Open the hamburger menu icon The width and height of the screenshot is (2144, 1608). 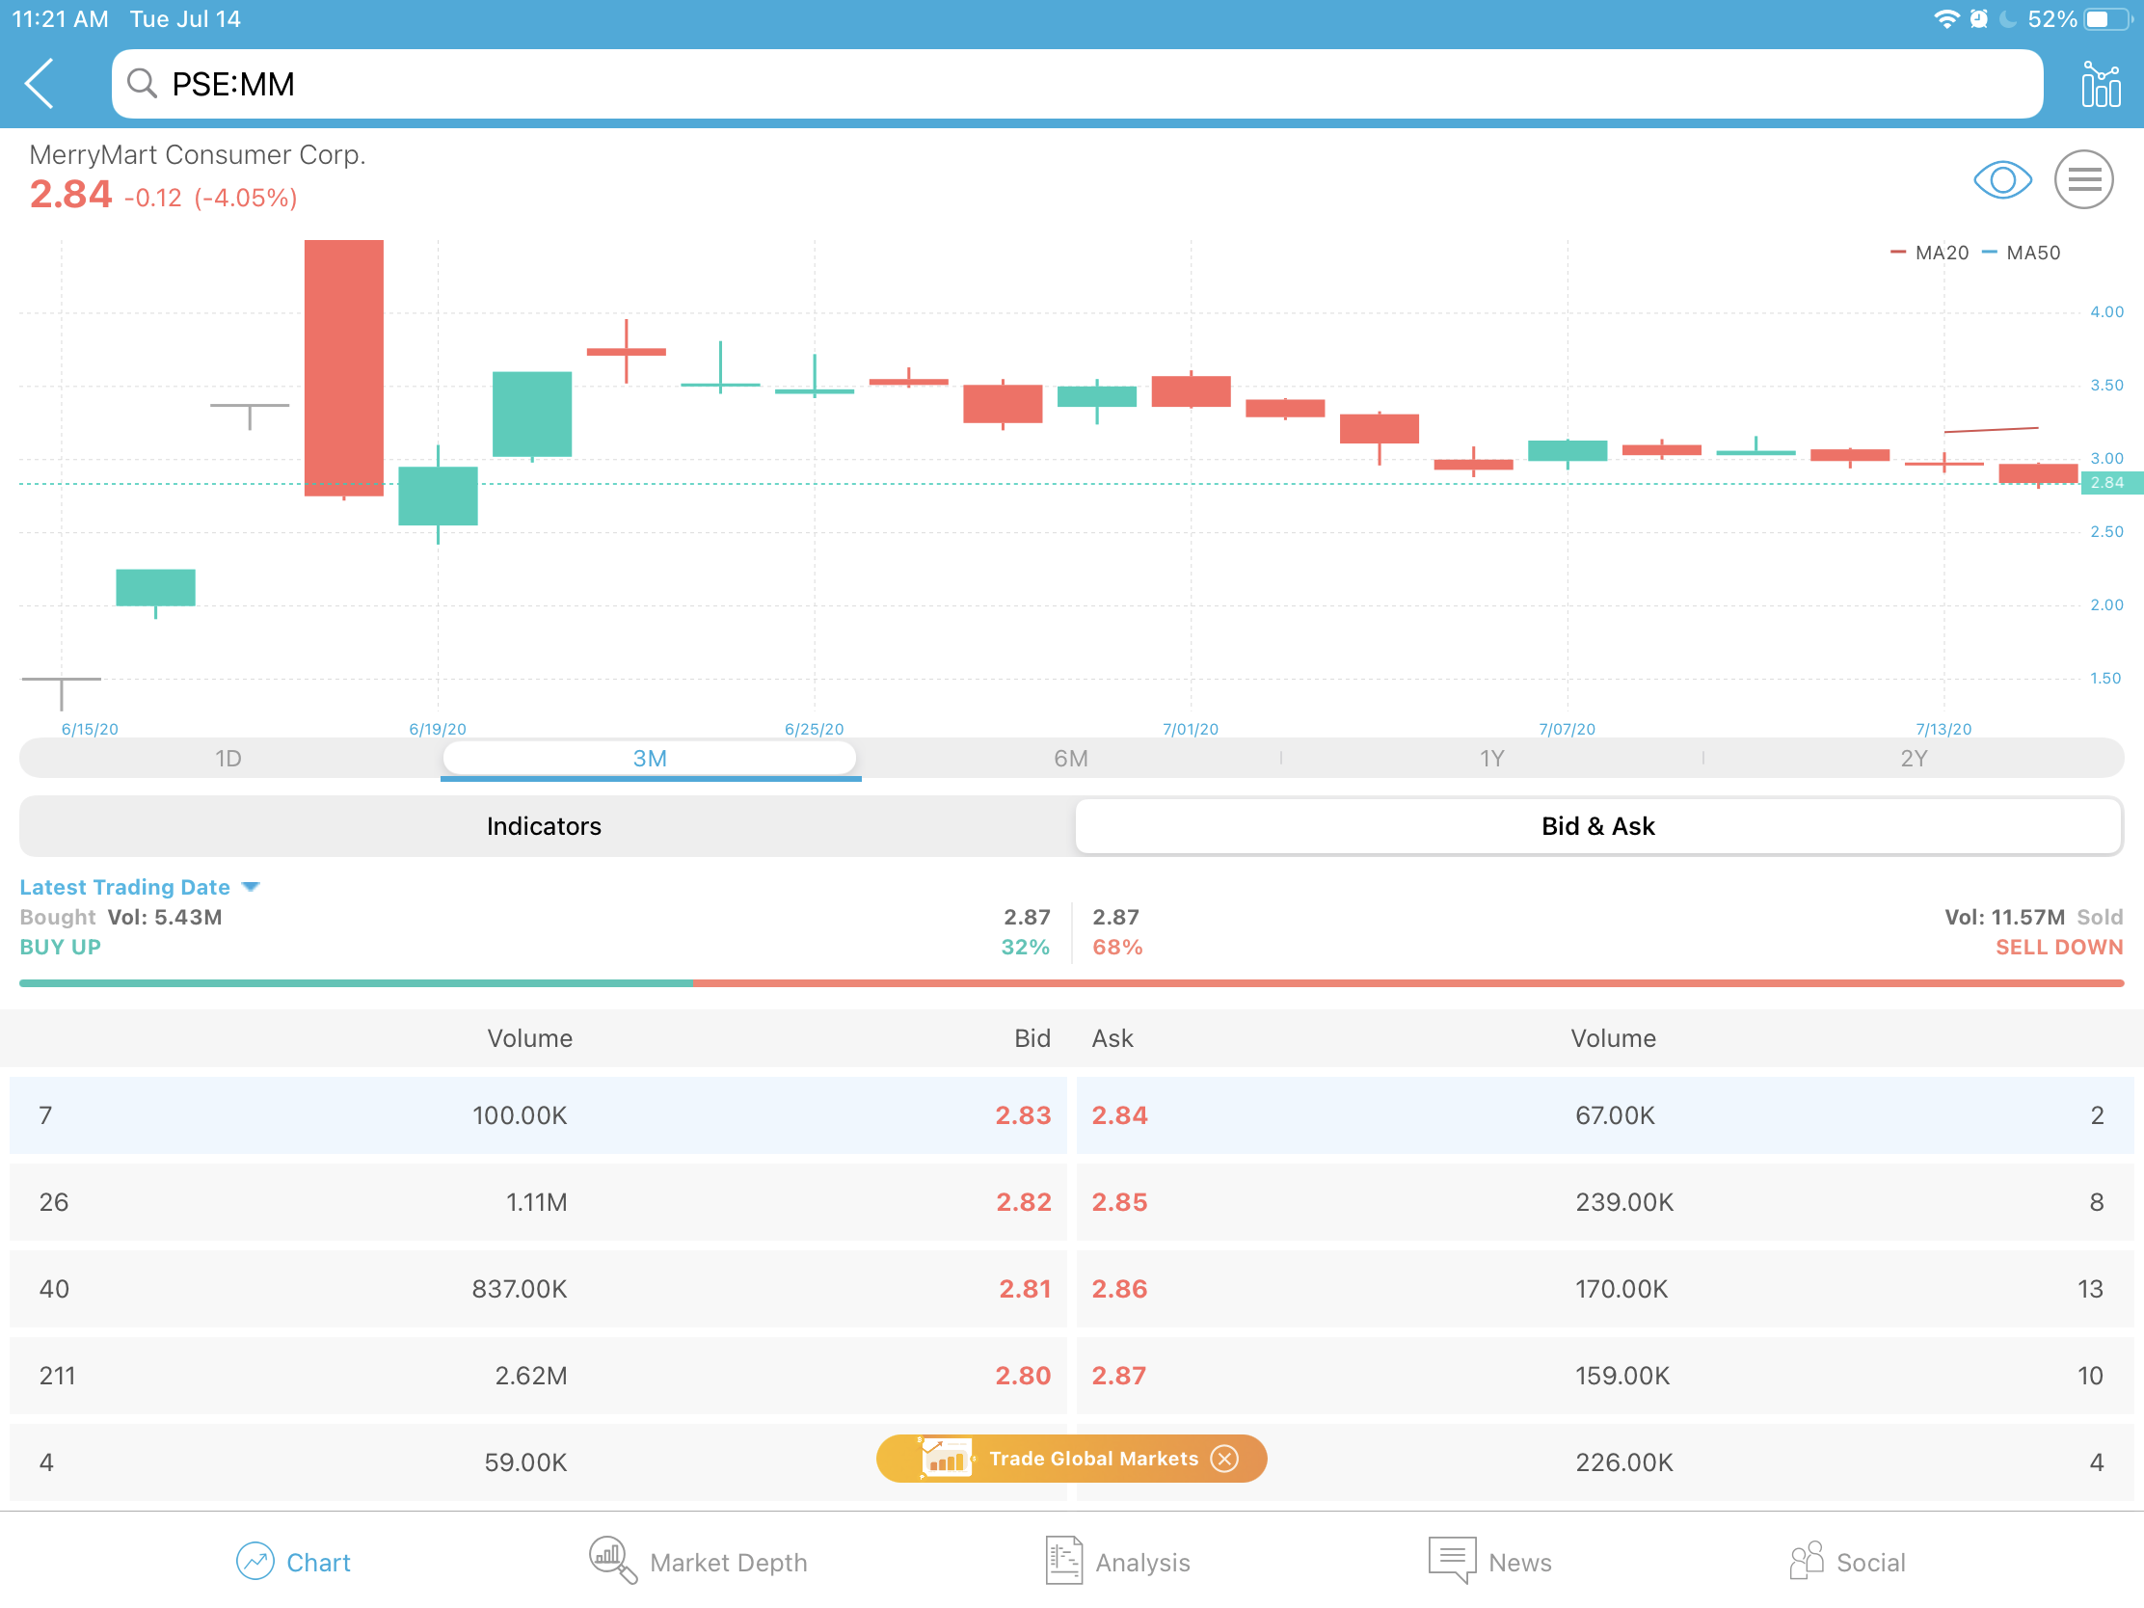coord(2083,179)
